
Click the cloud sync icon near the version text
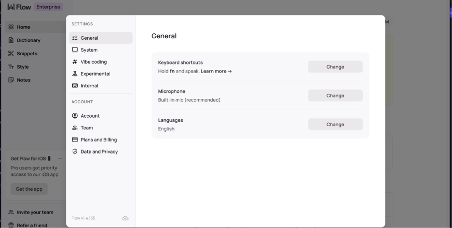point(125,218)
